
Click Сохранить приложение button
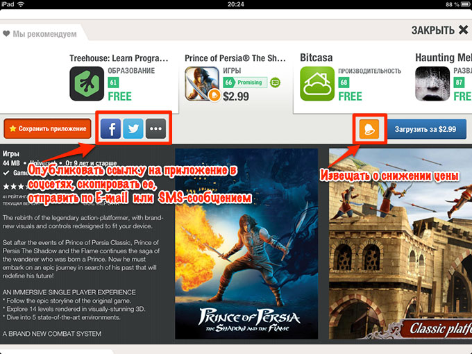[47, 128]
